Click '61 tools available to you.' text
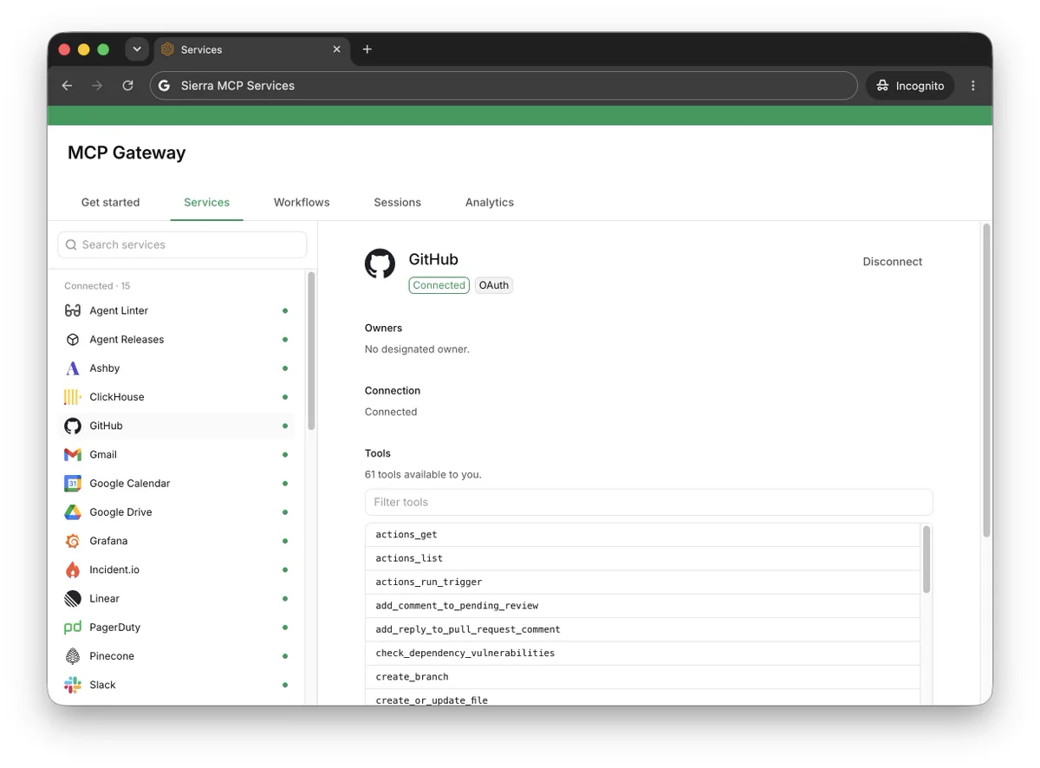 423,475
